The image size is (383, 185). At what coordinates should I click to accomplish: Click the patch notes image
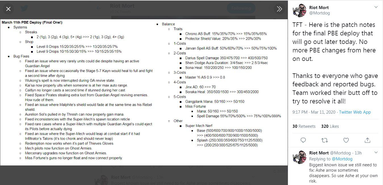[144, 92]
